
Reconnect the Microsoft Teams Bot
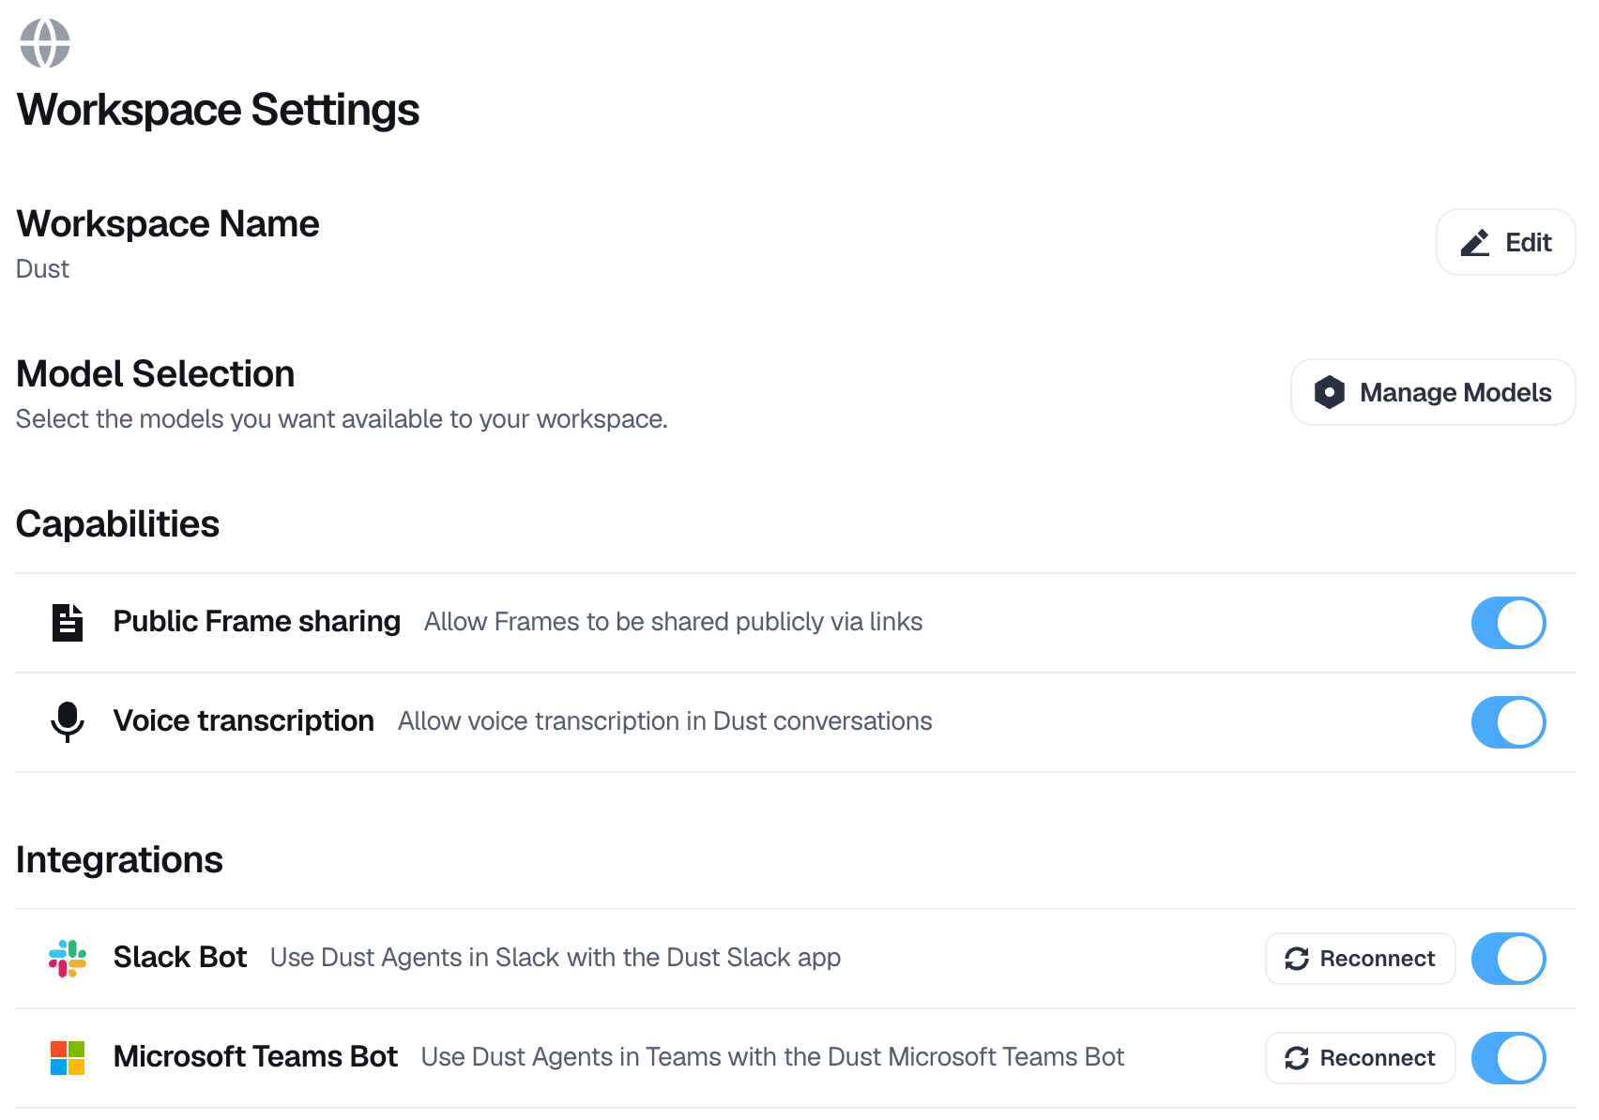tap(1360, 1058)
